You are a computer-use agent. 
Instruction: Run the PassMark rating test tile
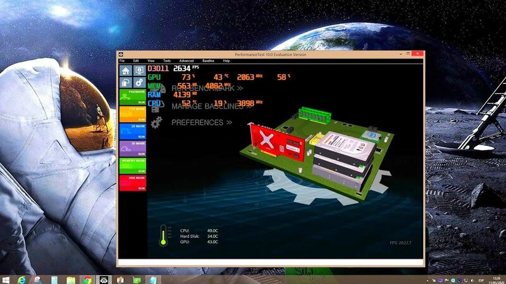[133, 97]
